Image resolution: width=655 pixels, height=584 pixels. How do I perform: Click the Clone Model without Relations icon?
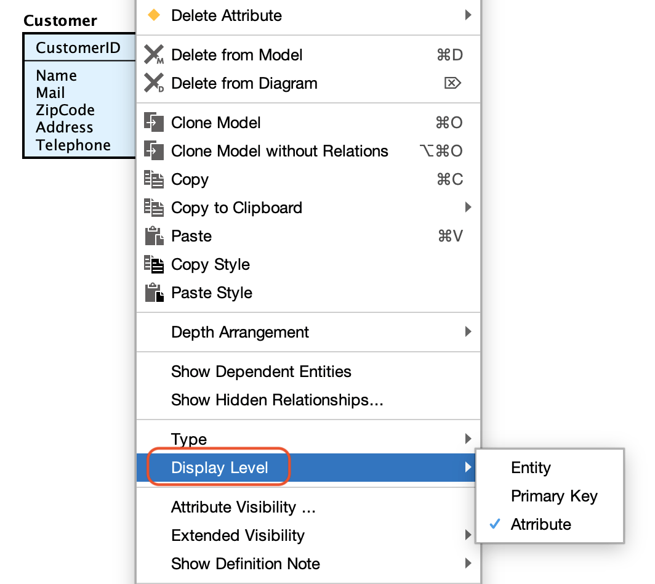[x=154, y=151]
